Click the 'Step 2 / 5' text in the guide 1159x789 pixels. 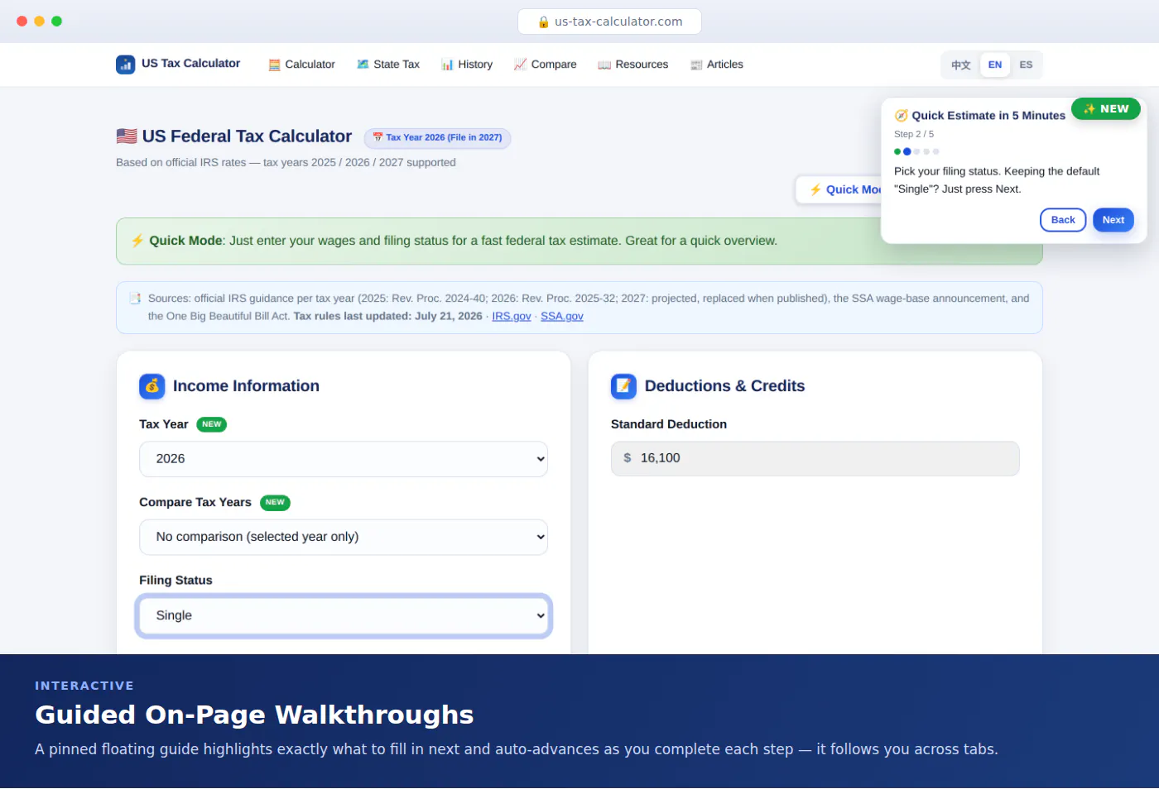(914, 134)
